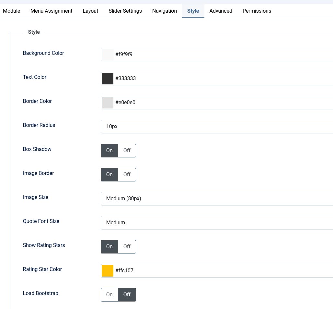Image resolution: width=333 pixels, height=309 pixels.
Task: Click the Border Radius input field
Action: tap(216, 127)
